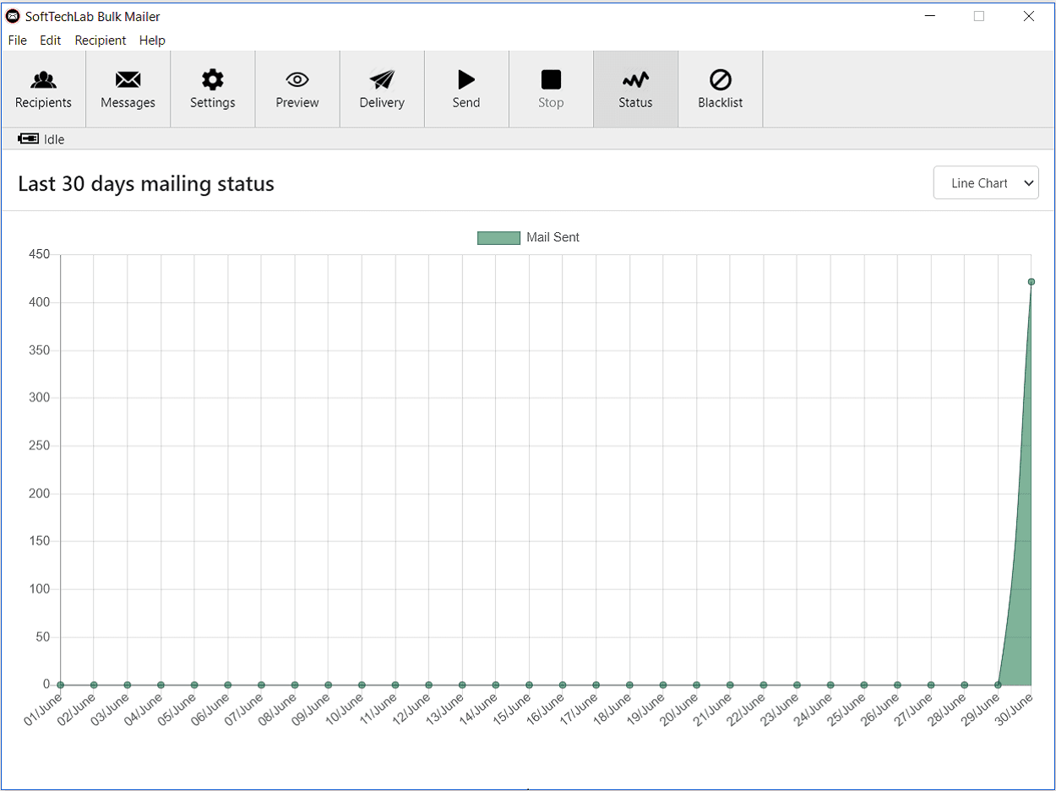Click the Mail Sent legend label

click(552, 237)
